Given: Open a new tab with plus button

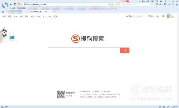Looking at the screenshot, I should click(55, 12).
